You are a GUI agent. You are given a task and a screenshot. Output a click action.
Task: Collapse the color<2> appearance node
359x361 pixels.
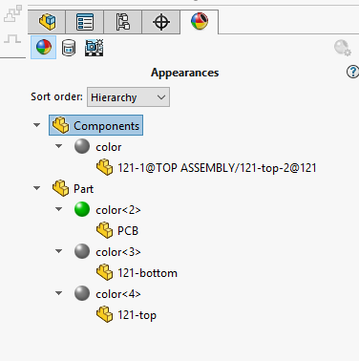click(59, 209)
